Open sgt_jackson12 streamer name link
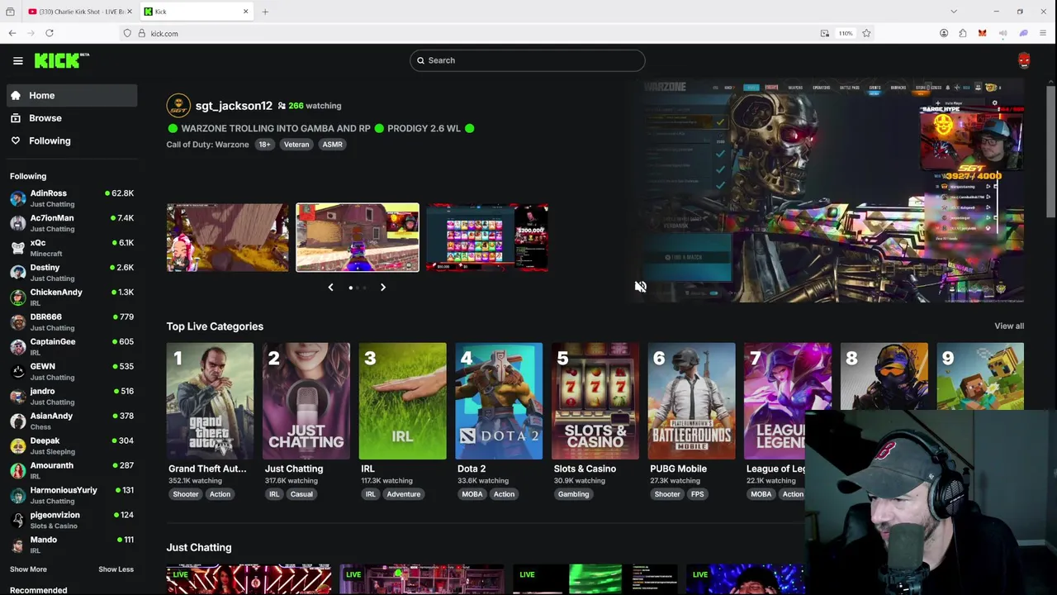 pyautogui.click(x=234, y=106)
